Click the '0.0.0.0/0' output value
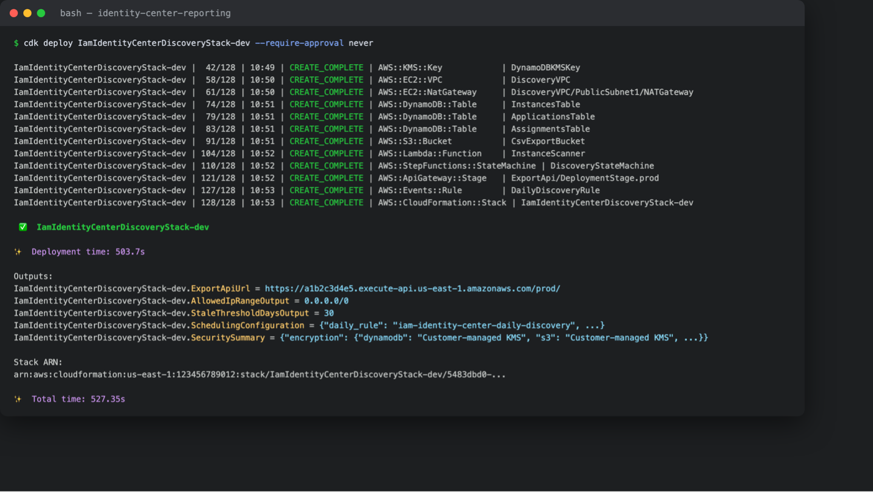The width and height of the screenshot is (873, 494). pyautogui.click(x=327, y=300)
